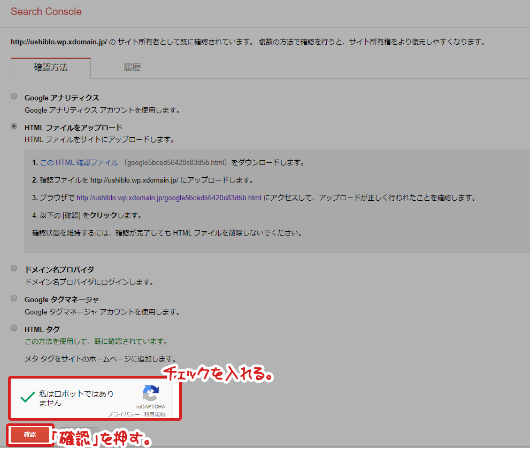Select the Google タグマネージャ radio button
Viewport: 530px width, 449px height.
(14, 298)
